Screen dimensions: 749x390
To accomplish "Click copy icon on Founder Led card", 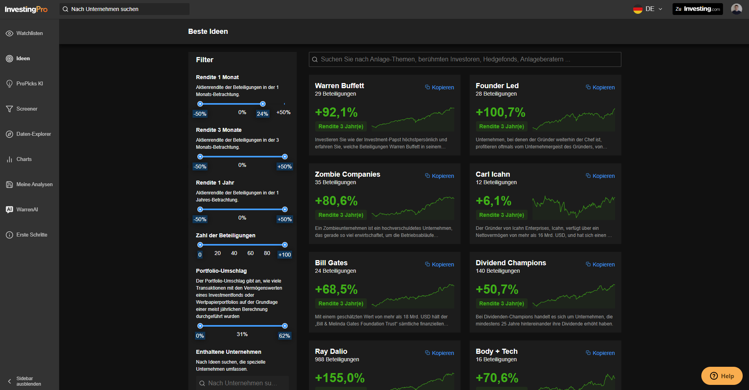I will click(x=588, y=87).
